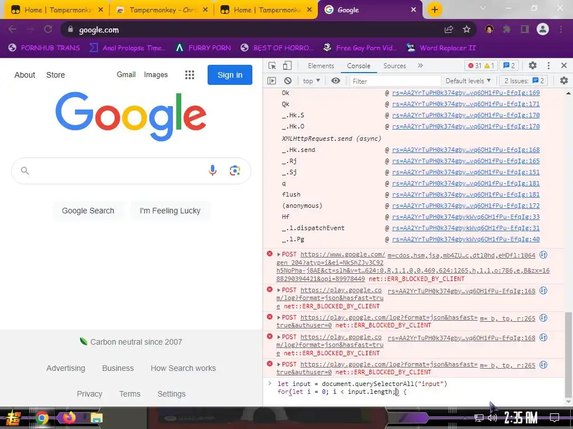The image size is (573, 429).
Task: Clear the console icon
Action: click(x=288, y=80)
